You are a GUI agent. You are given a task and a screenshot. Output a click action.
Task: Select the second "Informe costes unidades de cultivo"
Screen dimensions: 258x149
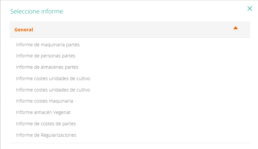[x=53, y=90]
